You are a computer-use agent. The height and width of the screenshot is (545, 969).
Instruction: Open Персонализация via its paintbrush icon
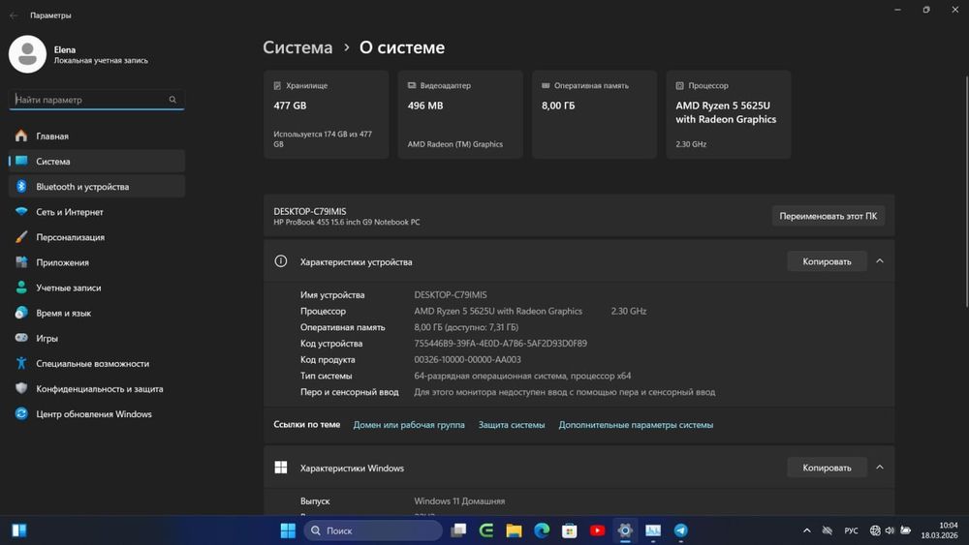pos(21,237)
